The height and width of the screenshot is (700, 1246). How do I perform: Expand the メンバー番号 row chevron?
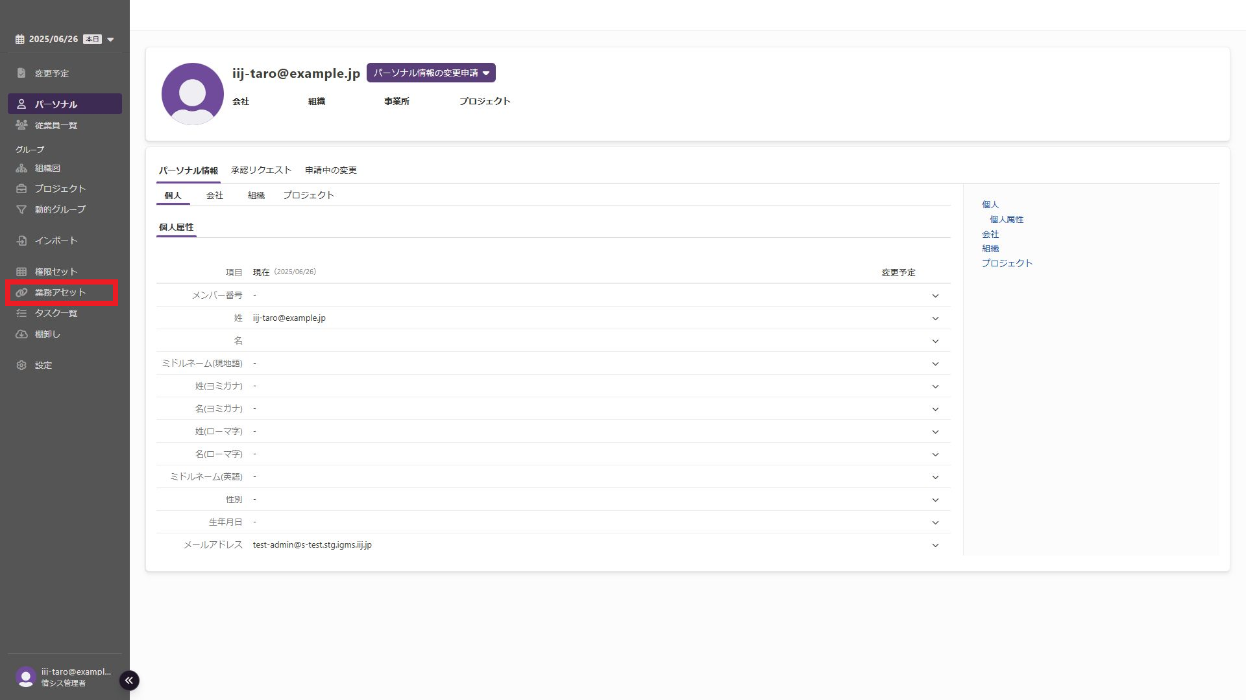point(935,296)
